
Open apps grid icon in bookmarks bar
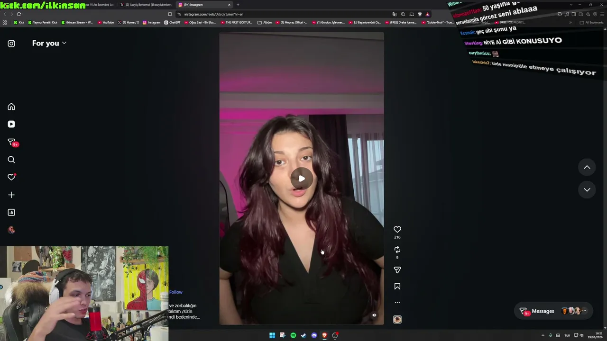click(x=5, y=22)
